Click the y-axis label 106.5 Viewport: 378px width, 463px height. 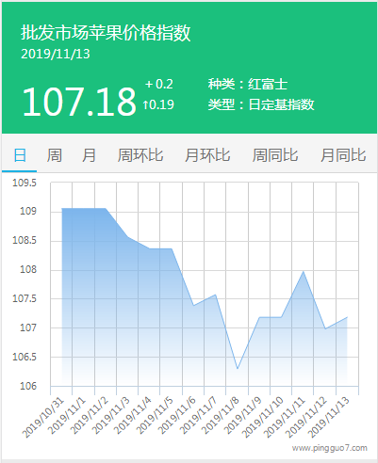click(25, 357)
